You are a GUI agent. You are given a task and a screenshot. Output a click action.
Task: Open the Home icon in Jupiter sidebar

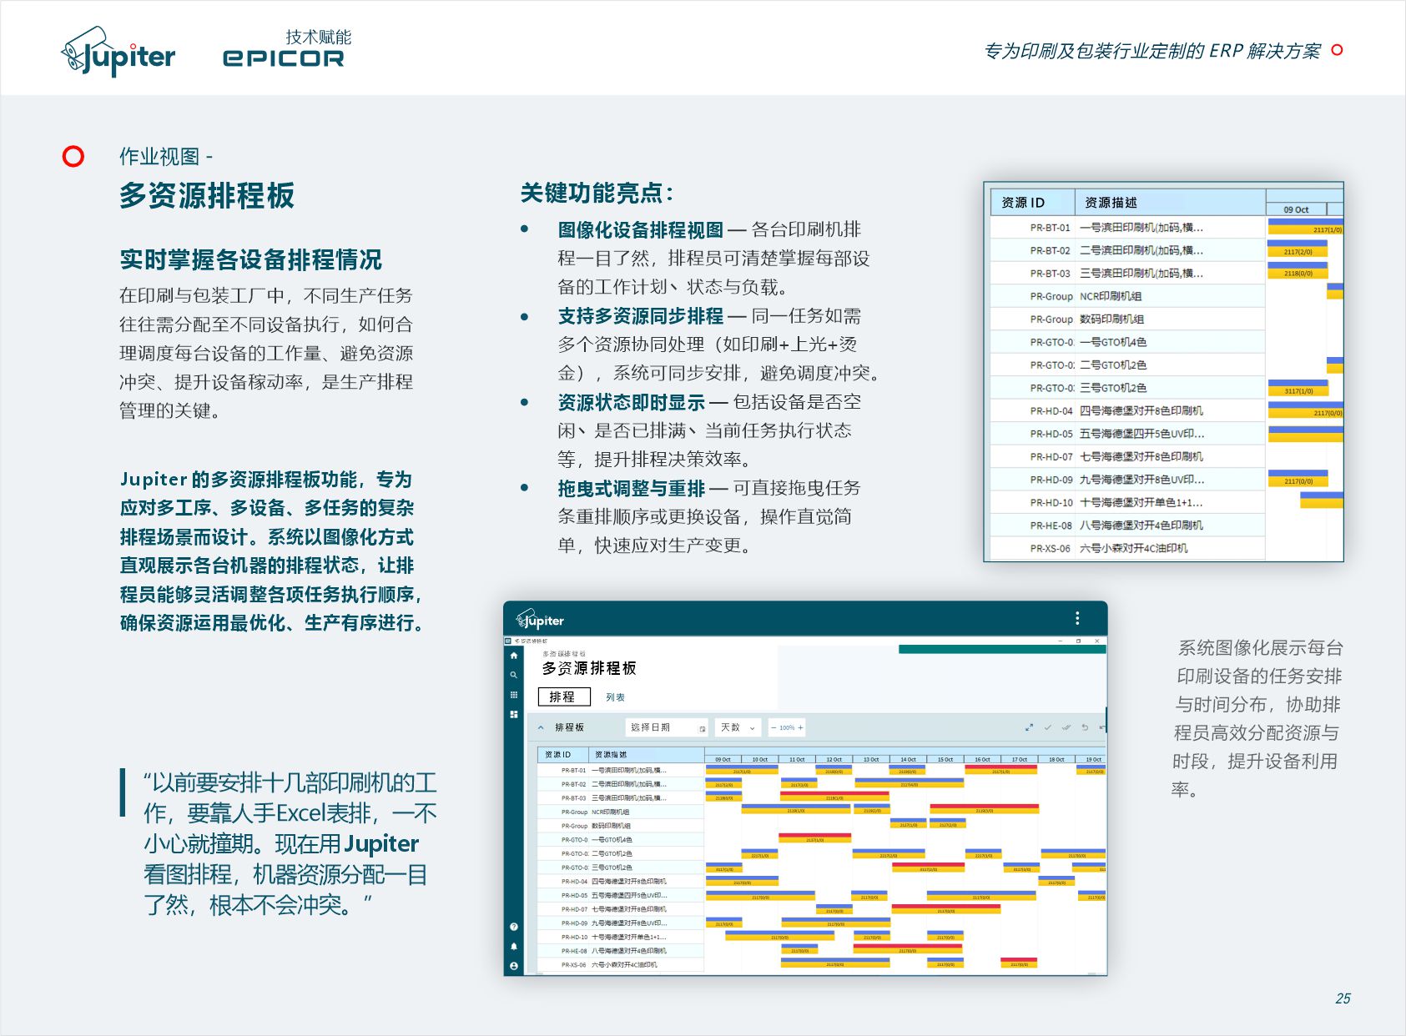[x=514, y=656]
